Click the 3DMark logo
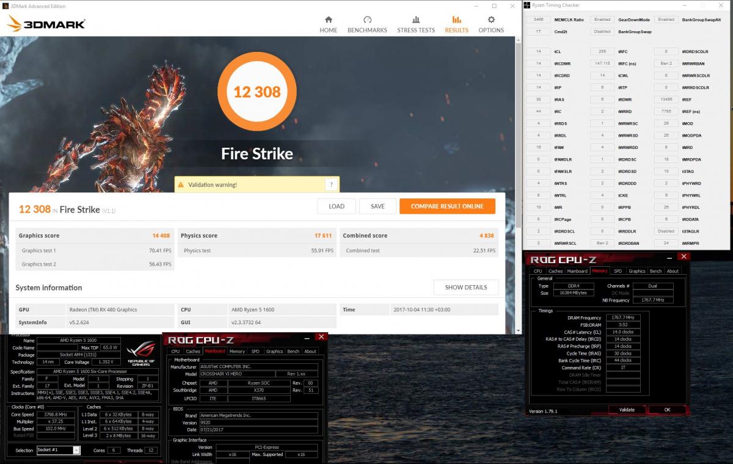The image size is (733, 464). click(x=46, y=24)
